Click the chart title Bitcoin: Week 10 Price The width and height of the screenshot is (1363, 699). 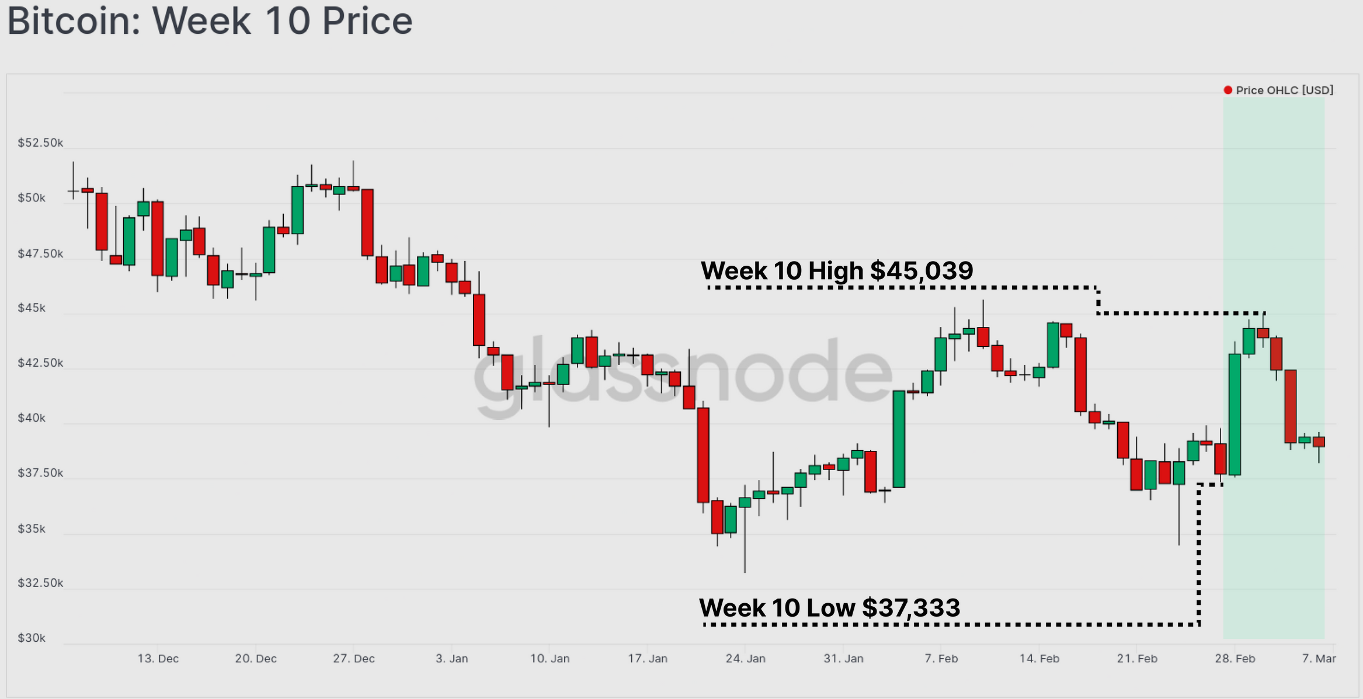[210, 21]
